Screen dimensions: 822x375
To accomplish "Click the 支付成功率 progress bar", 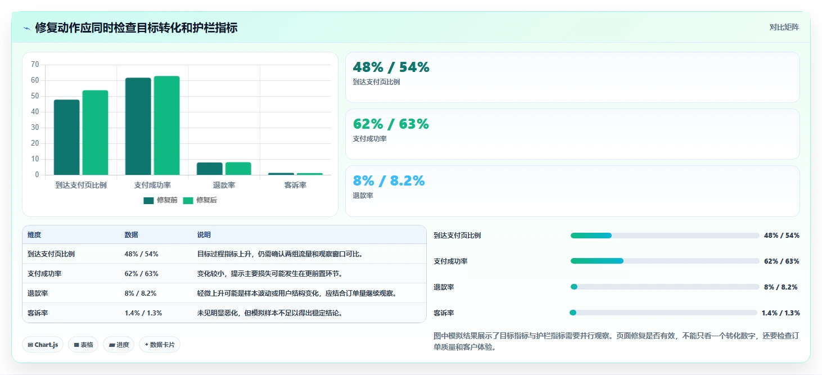I will click(665, 261).
